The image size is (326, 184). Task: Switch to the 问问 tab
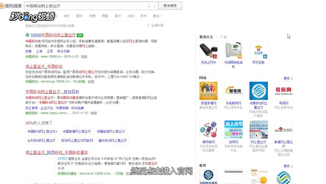[131, 16]
